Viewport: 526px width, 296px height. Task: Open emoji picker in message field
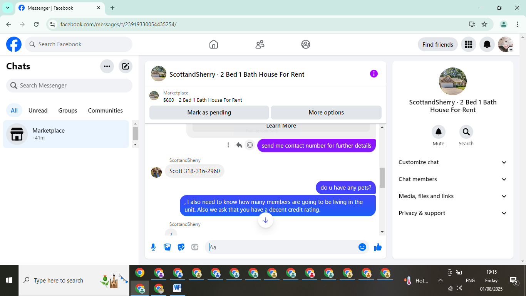point(362,247)
